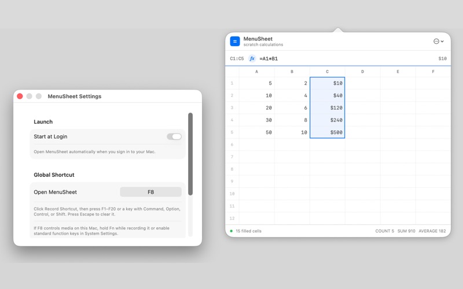Image resolution: width=463 pixels, height=289 pixels.
Task: Click empty cell D1 in the sheet
Action: click(x=363, y=83)
